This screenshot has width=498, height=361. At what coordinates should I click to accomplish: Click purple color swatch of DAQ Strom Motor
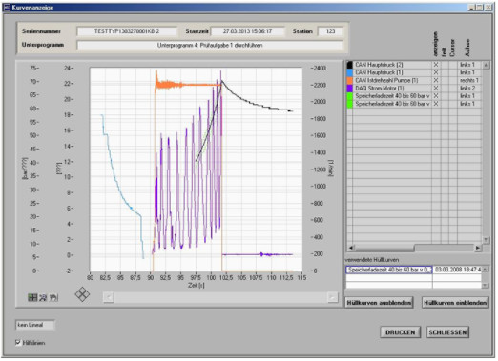click(349, 88)
